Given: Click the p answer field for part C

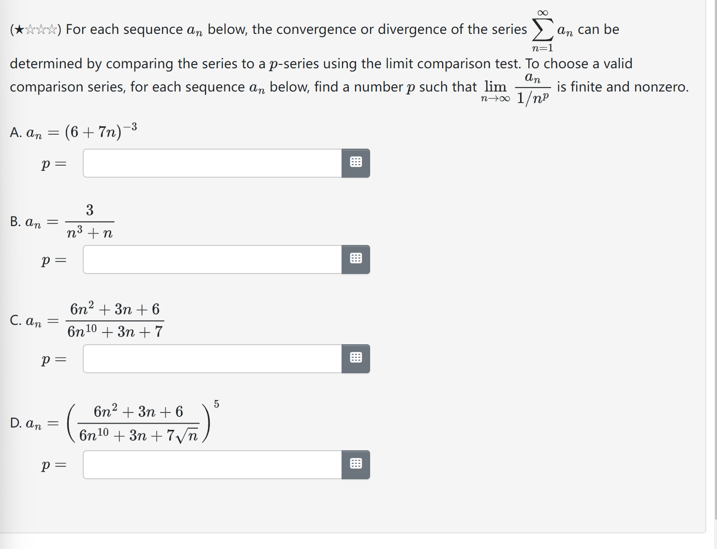Looking at the screenshot, I should coord(213,358).
